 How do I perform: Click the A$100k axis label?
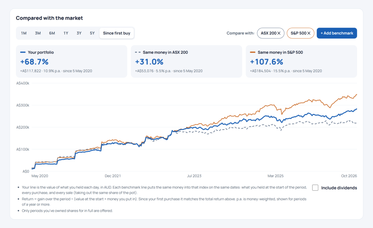(x=23, y=149)
